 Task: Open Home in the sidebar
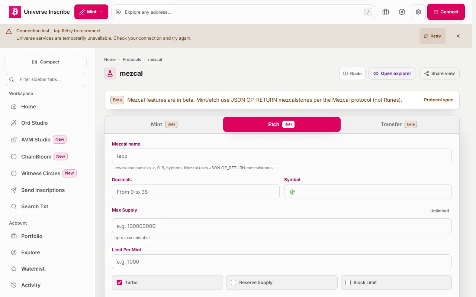45,107
